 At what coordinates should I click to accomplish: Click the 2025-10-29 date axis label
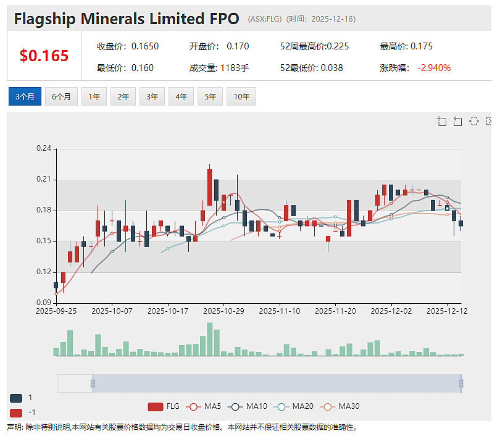[x=223, y=311]
